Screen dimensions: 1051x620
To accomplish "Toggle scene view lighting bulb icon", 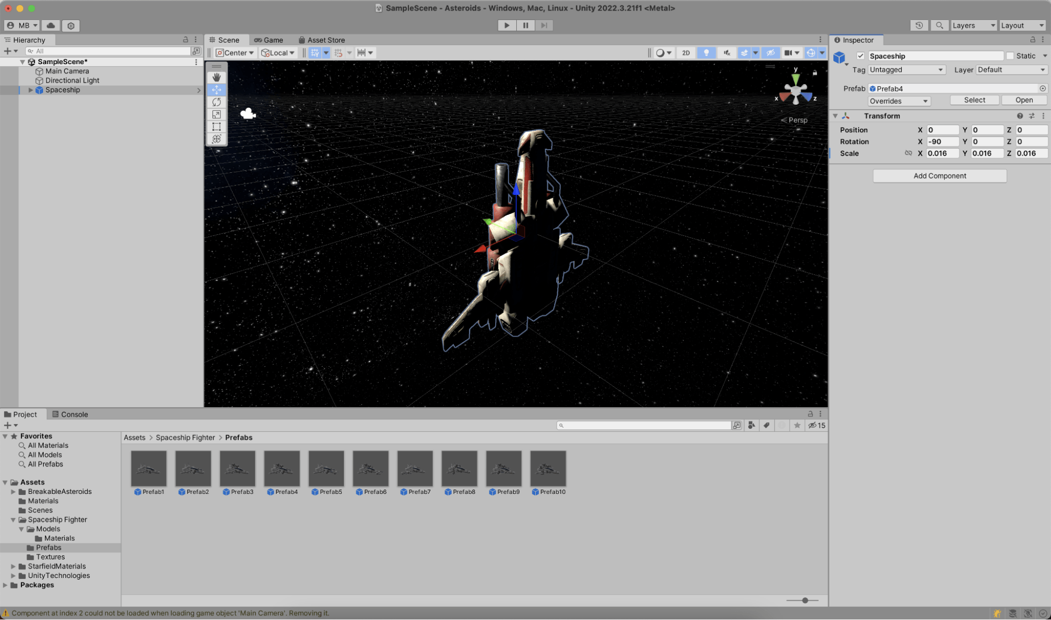I will click(706, 53).
